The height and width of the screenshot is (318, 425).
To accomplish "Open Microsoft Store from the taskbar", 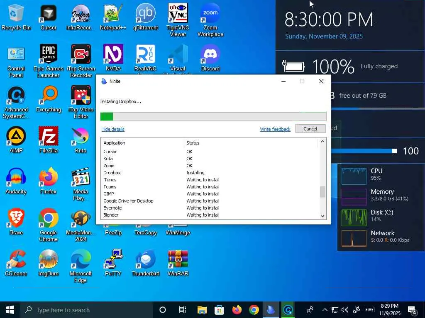I will click(x=219, y=310).
